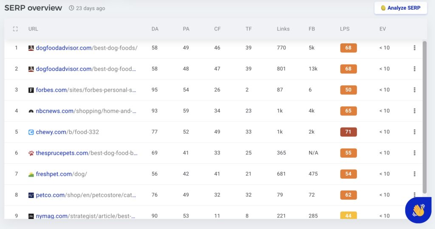Click the LPS 71 badge for chewy.com
Screen dimensions: 435x229
[x=348, y=132]
